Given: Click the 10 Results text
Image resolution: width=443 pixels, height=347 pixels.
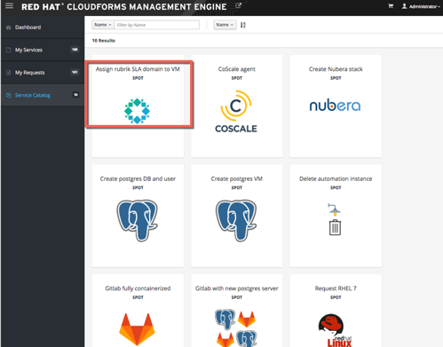Looking at the screenshot, I should tap(104, 41).
